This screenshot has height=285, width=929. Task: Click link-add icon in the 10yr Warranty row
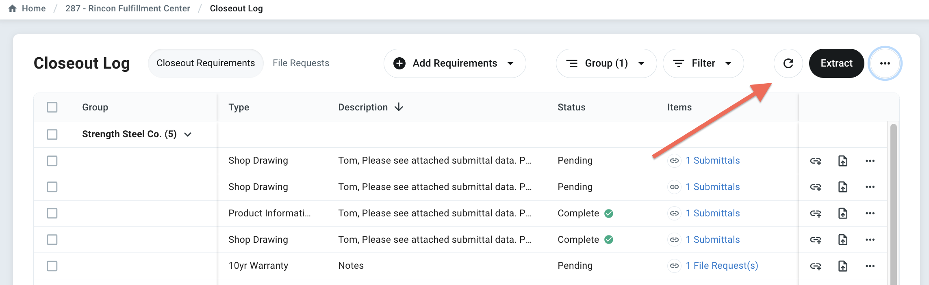pos(815,266)
